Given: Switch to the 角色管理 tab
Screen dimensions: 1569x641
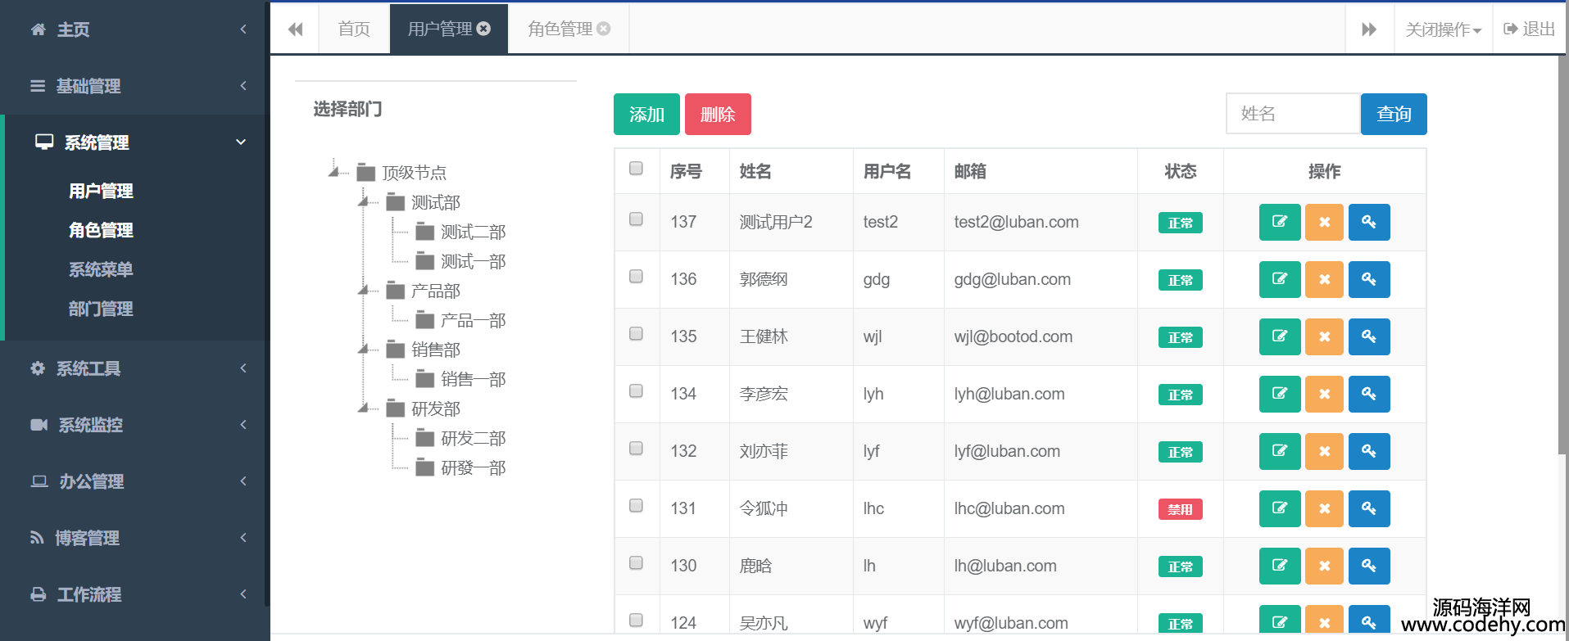Looking at the screenshot, I should pos(560,29).
